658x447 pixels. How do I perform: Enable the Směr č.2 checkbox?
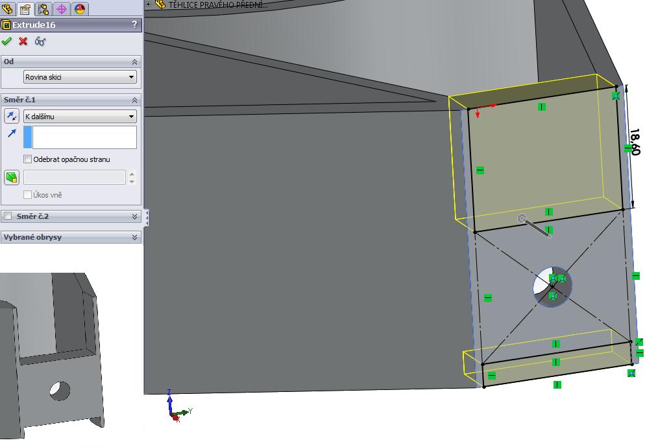pyautogui.click(x=8, y=216)
